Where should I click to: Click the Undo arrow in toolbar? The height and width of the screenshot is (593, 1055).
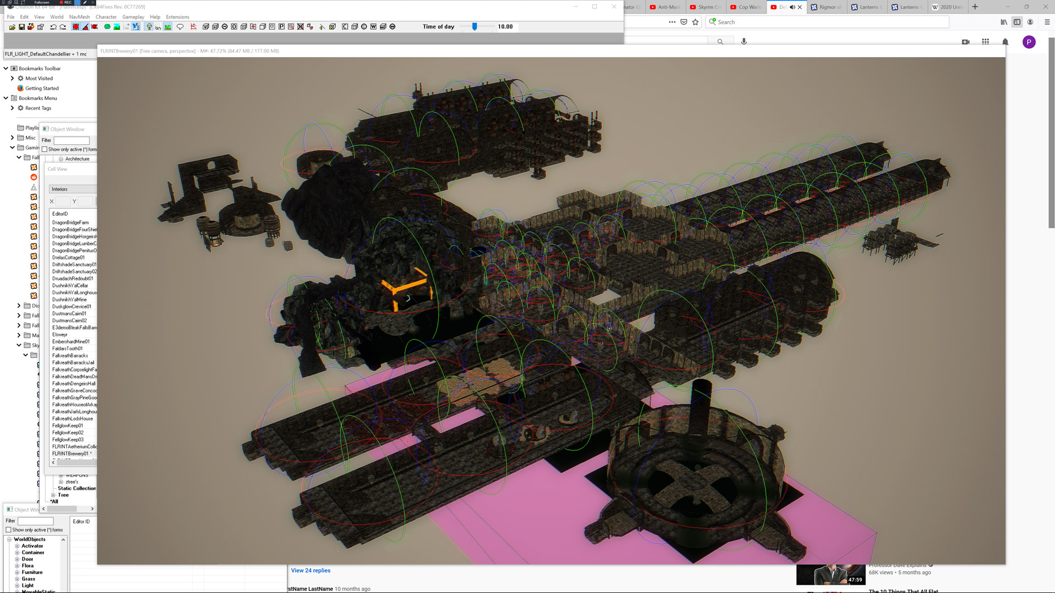pyautogui.click(x=53, y=27)
